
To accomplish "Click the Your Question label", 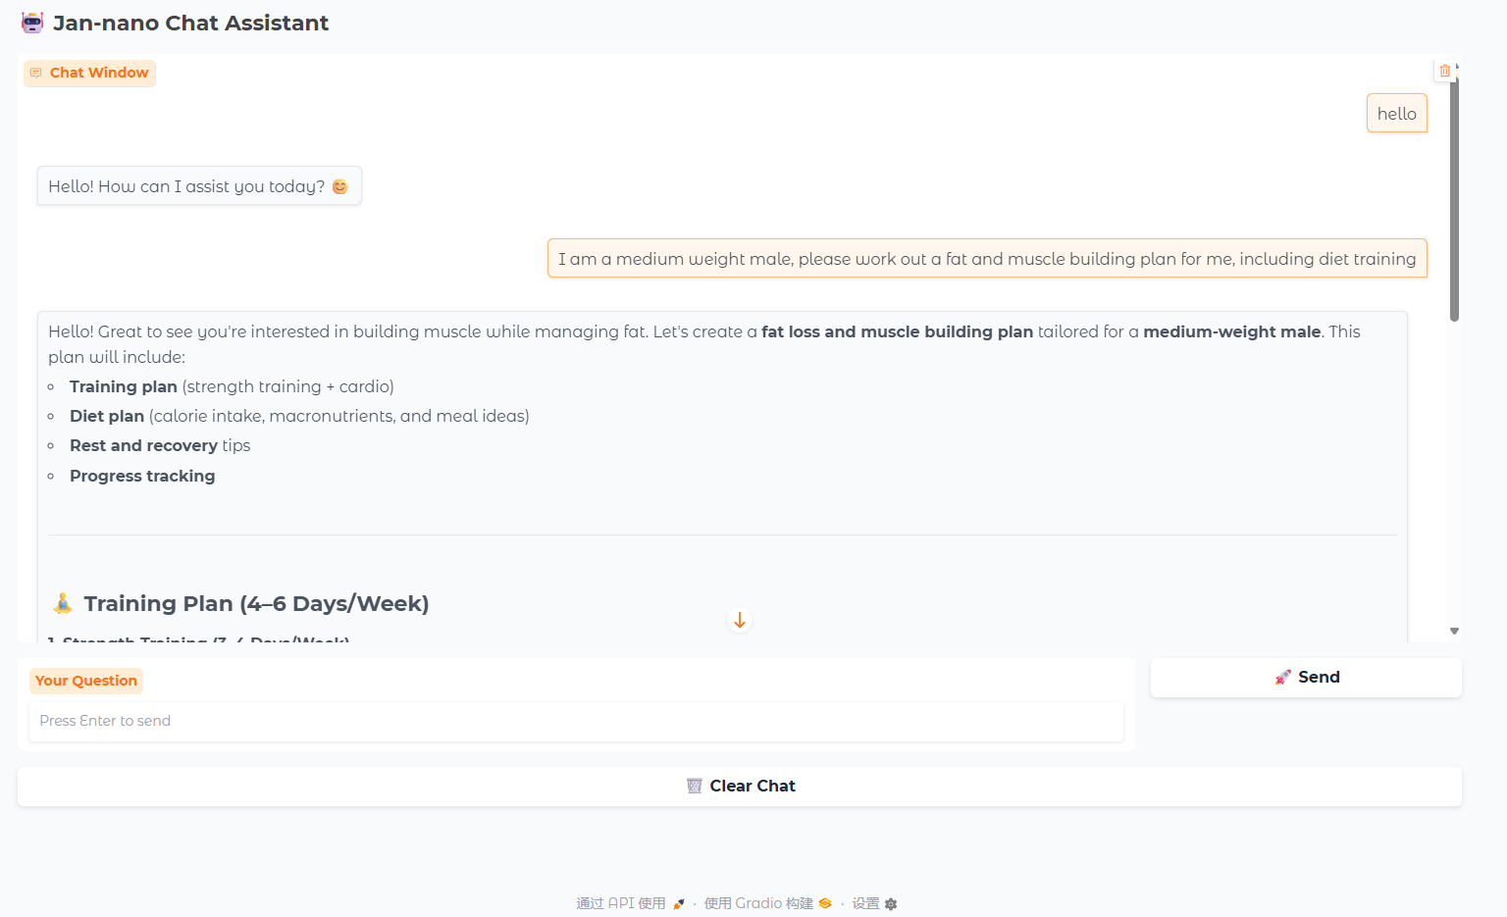I will coord(86,681).
